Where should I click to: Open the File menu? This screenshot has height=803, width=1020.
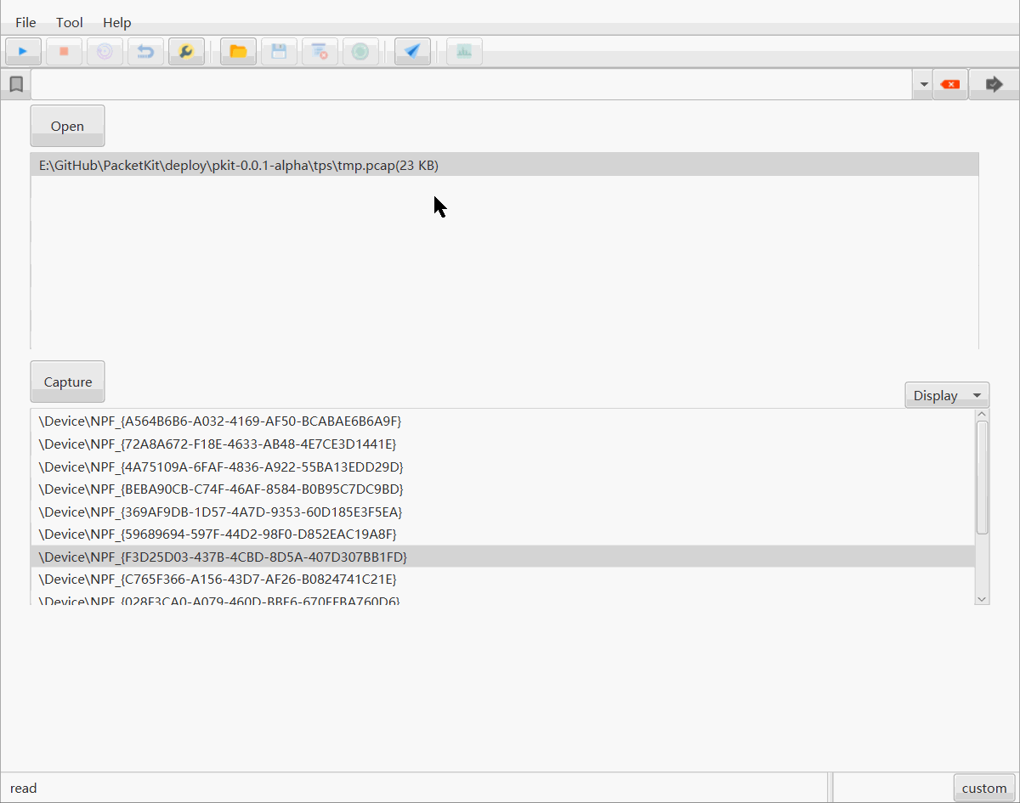pyautogui.click(x=25, y=23)
